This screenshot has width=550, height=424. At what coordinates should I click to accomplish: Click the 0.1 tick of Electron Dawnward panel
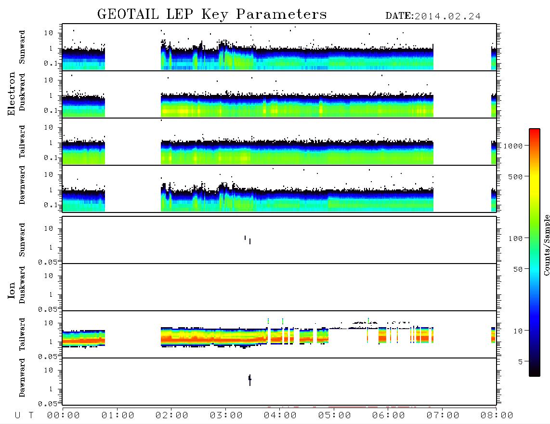51,205
